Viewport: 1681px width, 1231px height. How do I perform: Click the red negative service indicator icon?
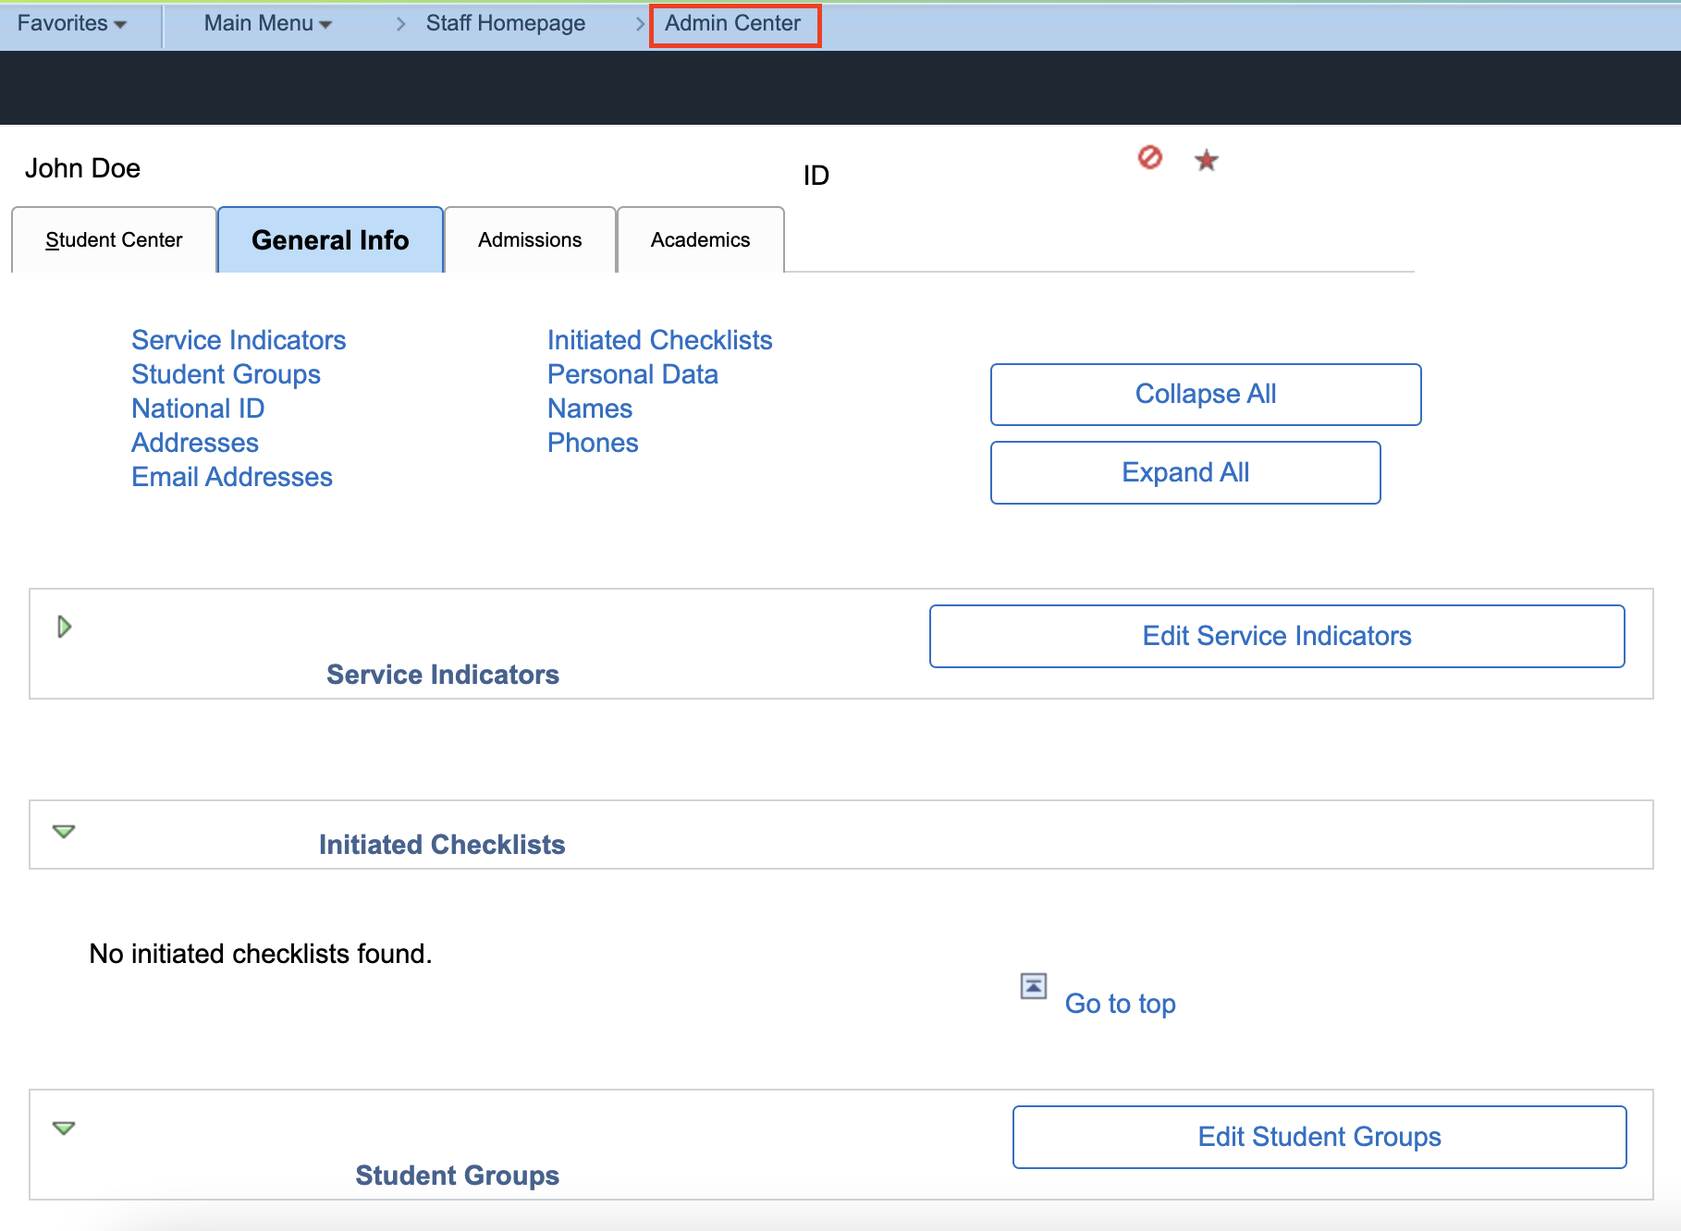[1149, 158]
